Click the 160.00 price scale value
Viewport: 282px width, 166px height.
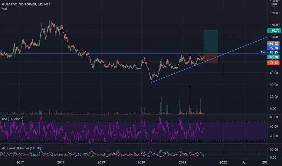(275, 13)
